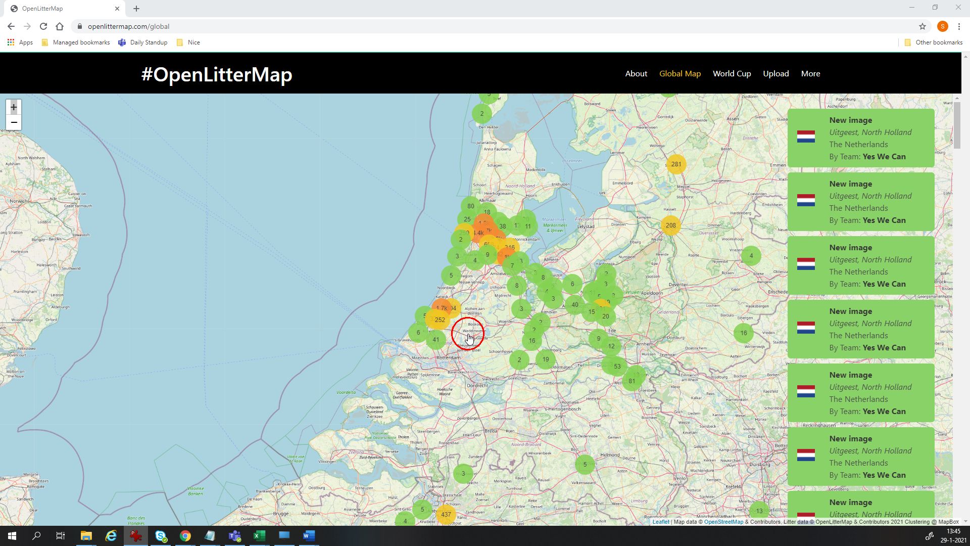
Task: Launch Excel from the taskbar
Action: pyautogui.click(x=259, y=536)
